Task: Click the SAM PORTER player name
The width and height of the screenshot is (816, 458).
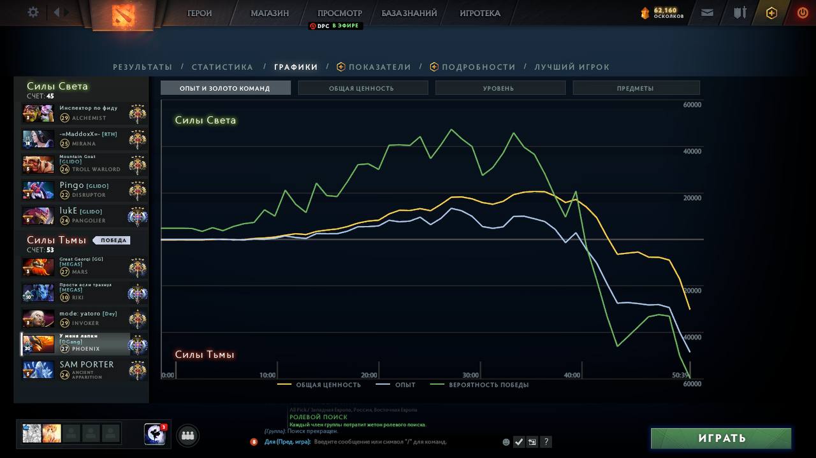Action: tap(87, 364)
